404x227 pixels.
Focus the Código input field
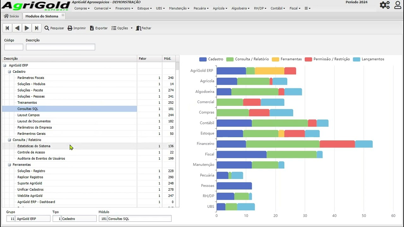14,47
